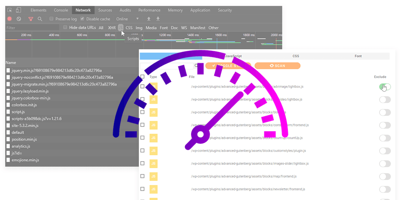401x200 pixels.
Task: Open the Online throttling dropdown
Action: click(x=127, y=19)
